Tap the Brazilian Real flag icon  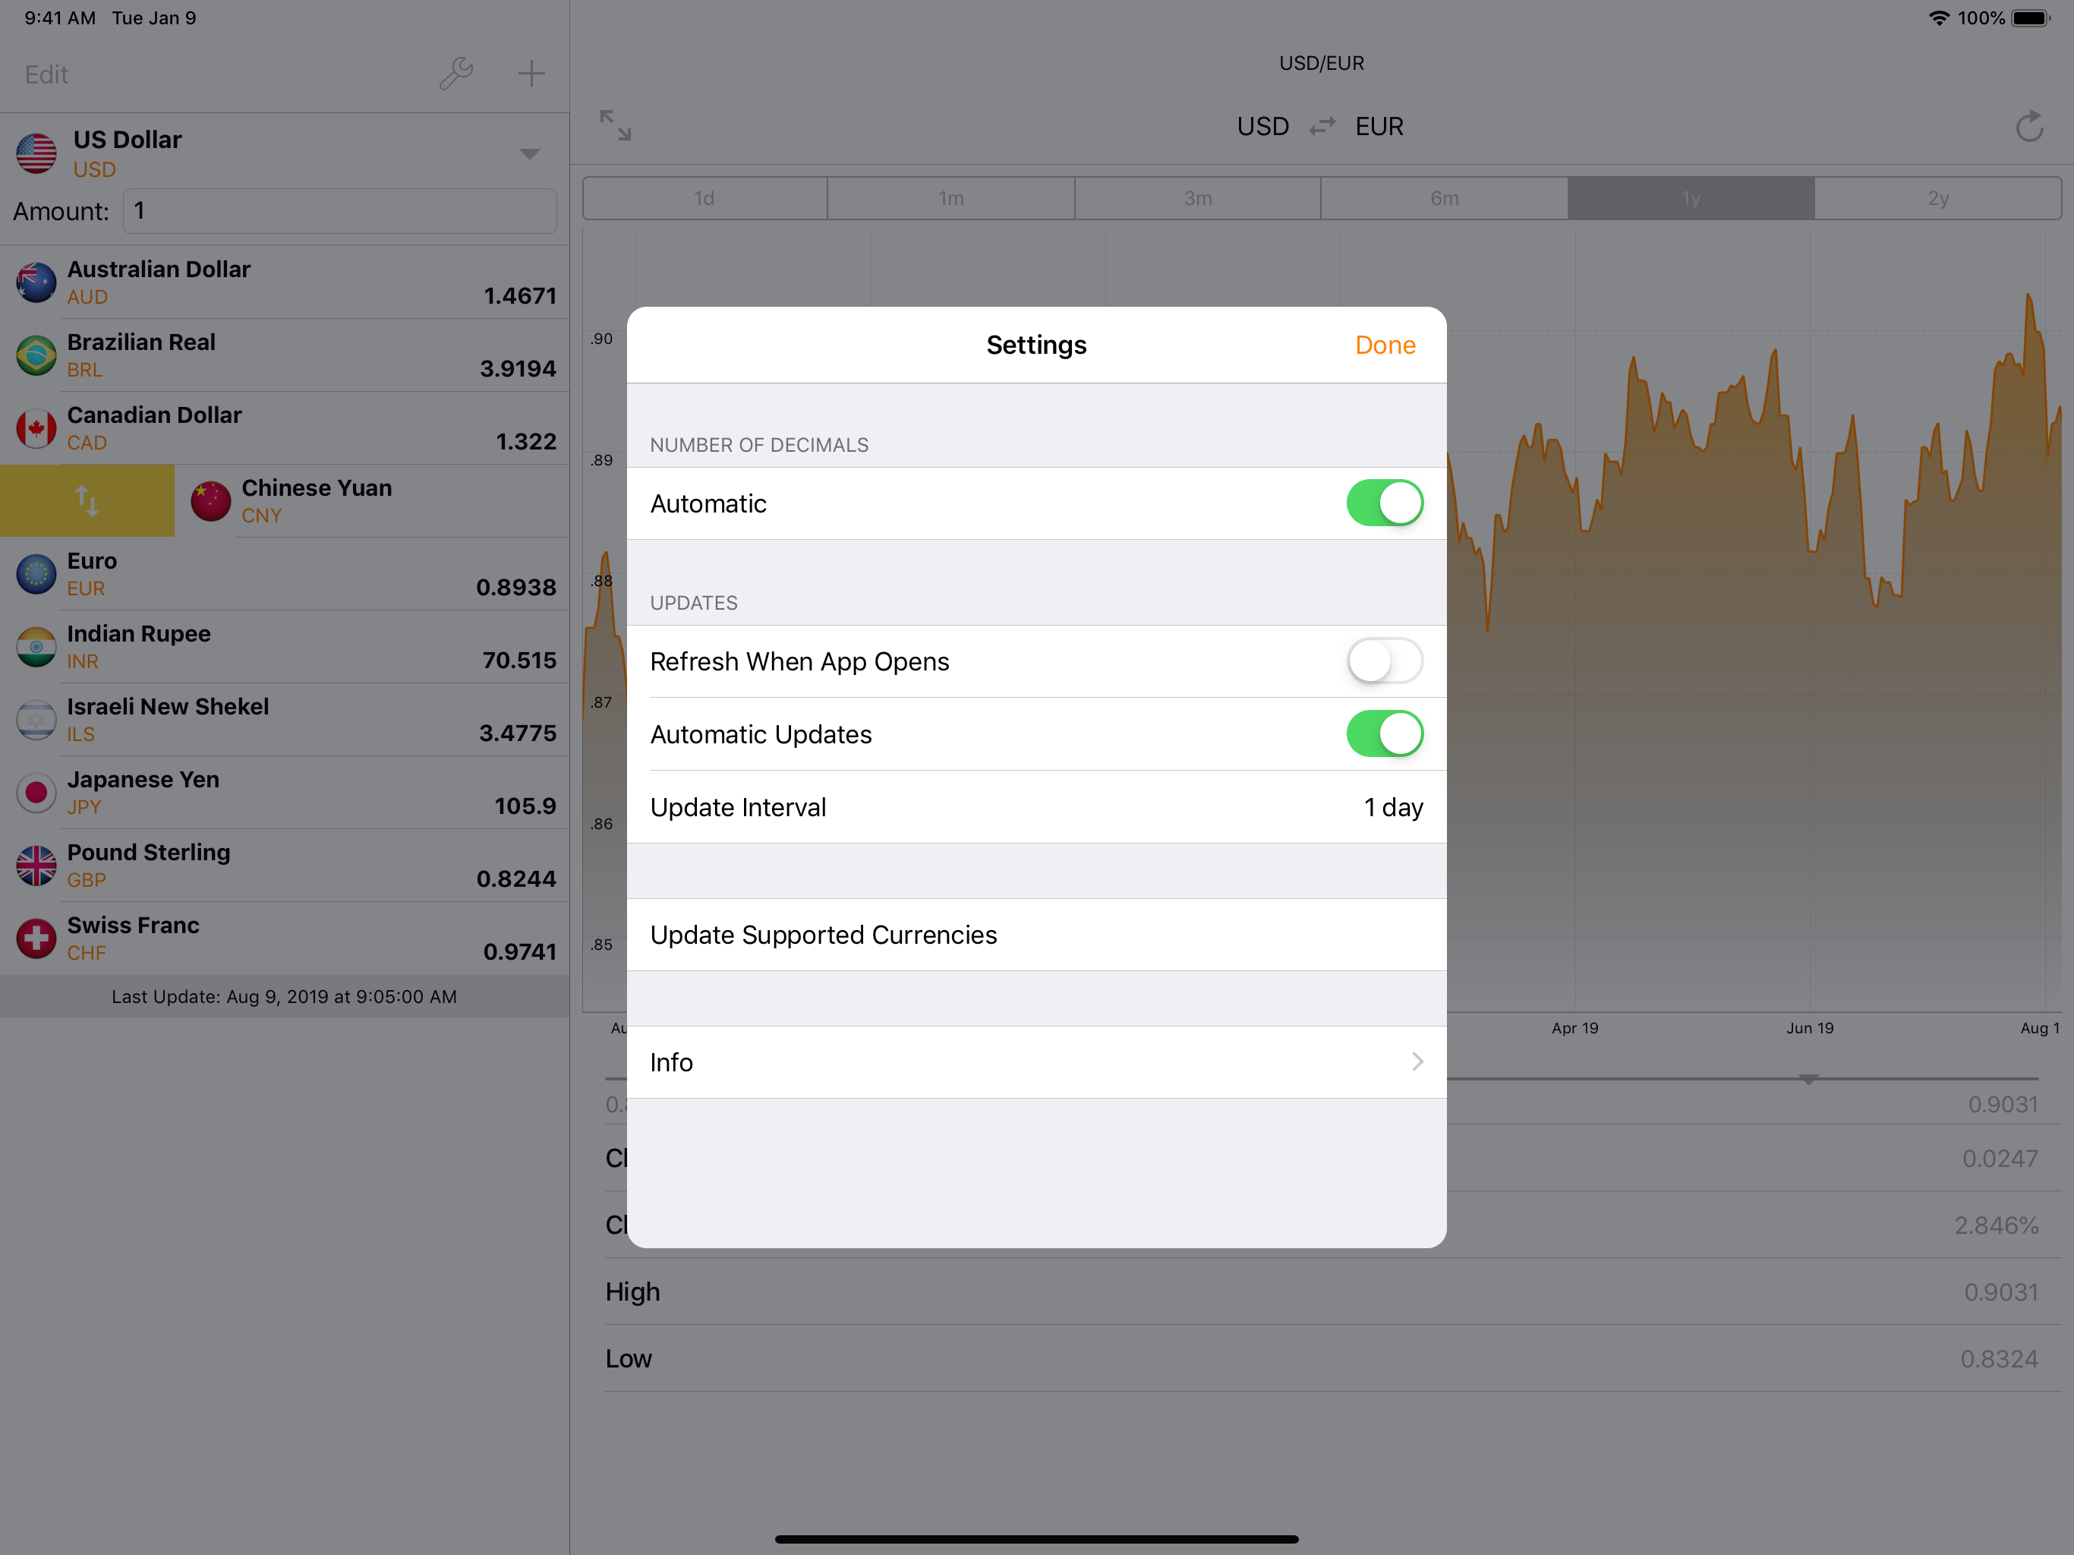[x=36, y=355]
